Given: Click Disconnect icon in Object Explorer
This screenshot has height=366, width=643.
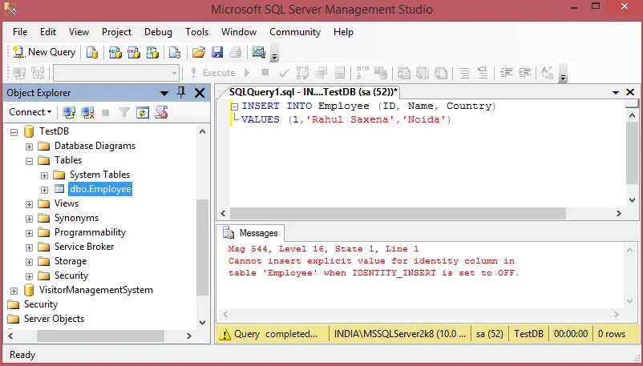Looking at the screenshot, I should point(87,112).
